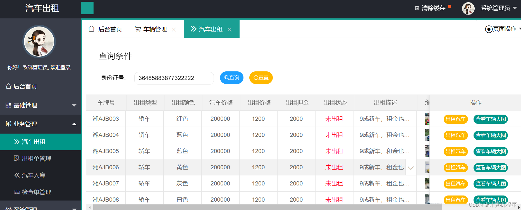
Task: Open 汽车入库 in the sidebar
Action: point(40,175)
